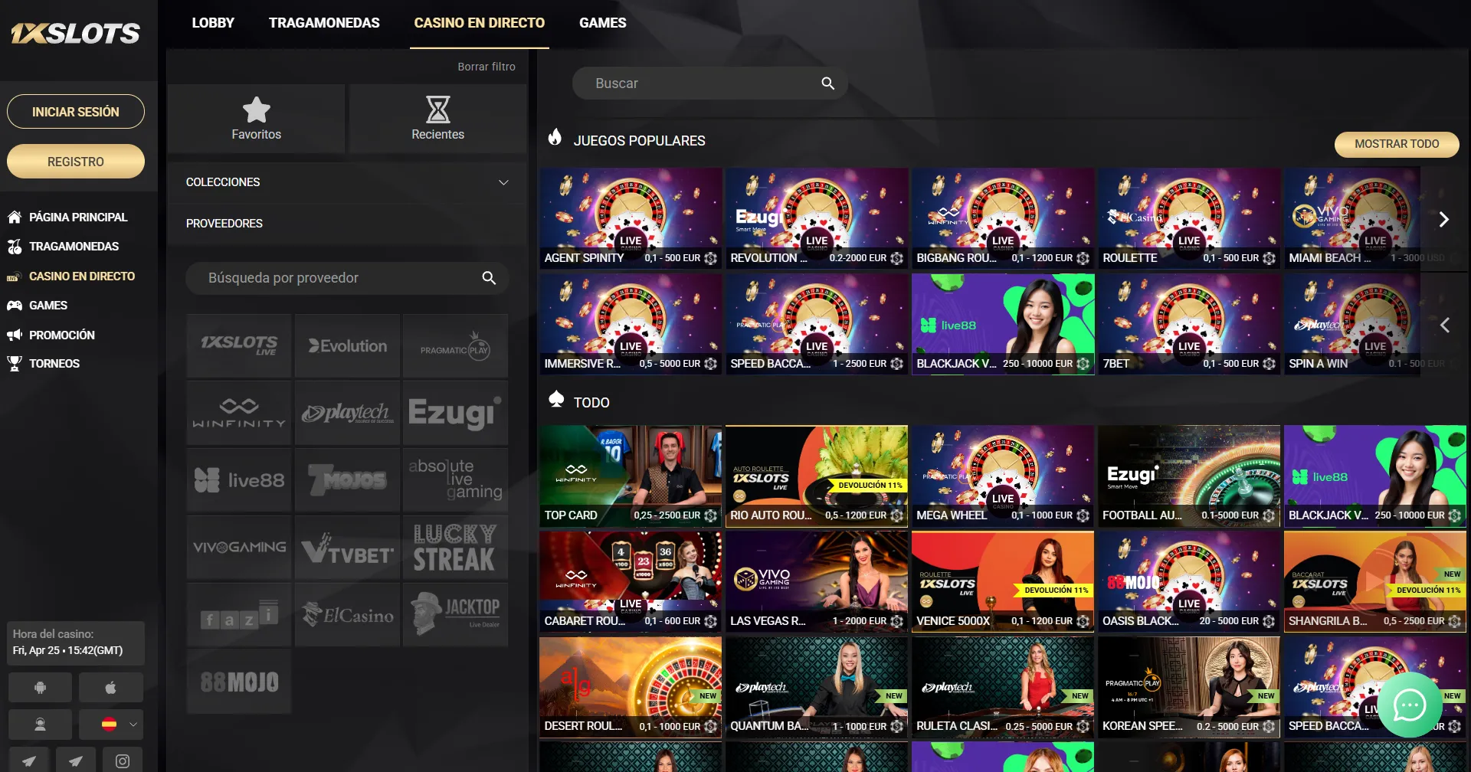Toggle the Absolute Live Gaming provider filter
1471x772 pixels.
click(455, 480)
